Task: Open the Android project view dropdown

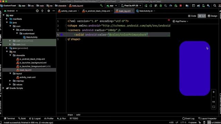Action: click(x=11, y=11)
